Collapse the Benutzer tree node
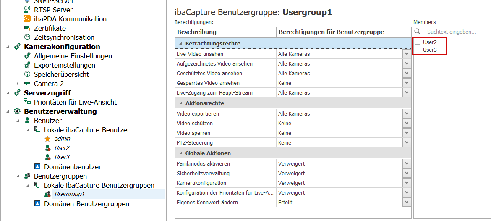Image resolution: width=491 pixels, height=221 pixels. (x=18, y=121)
